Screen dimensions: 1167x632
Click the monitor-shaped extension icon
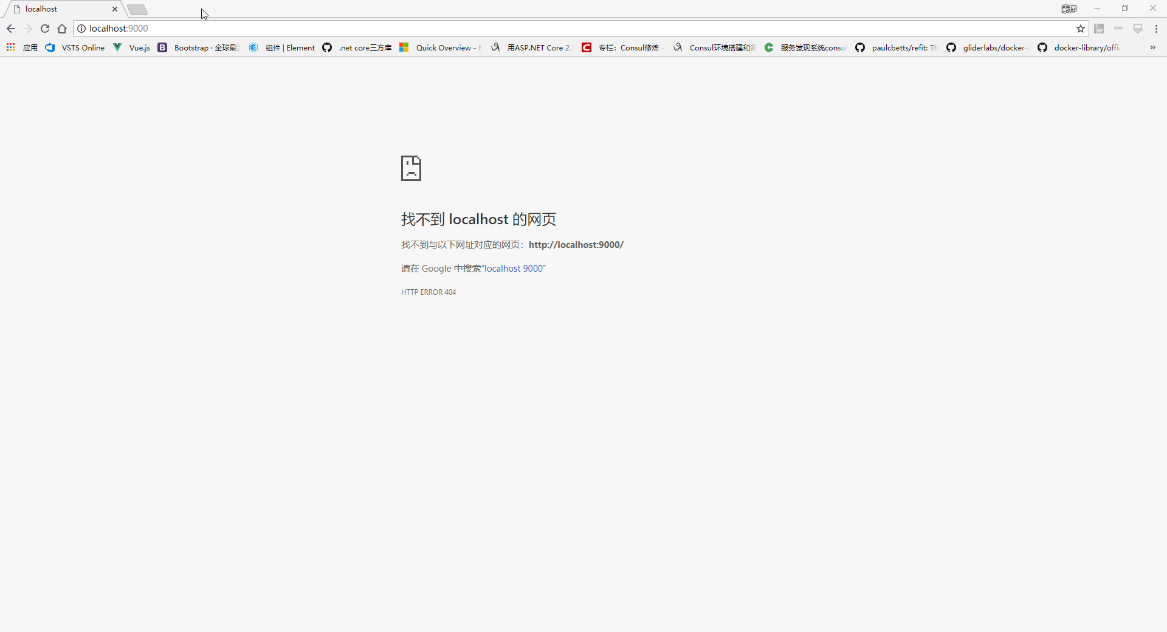click(x=1138, y=29)
